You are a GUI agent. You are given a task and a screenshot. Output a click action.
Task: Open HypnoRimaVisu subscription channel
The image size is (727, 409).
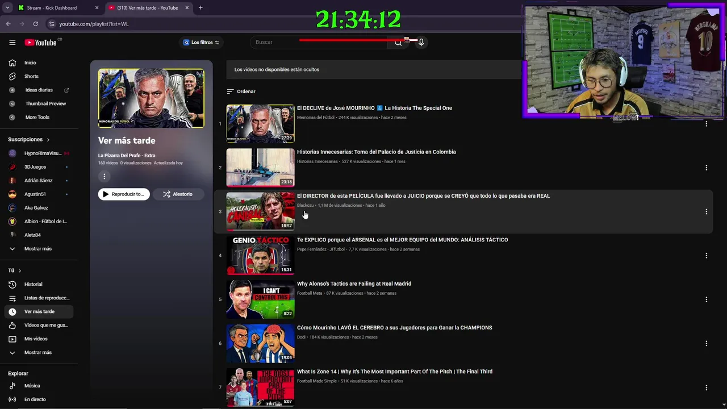[39, 153]
